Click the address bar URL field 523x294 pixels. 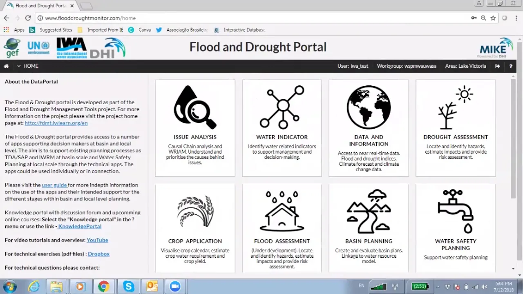tap(253, 18)
